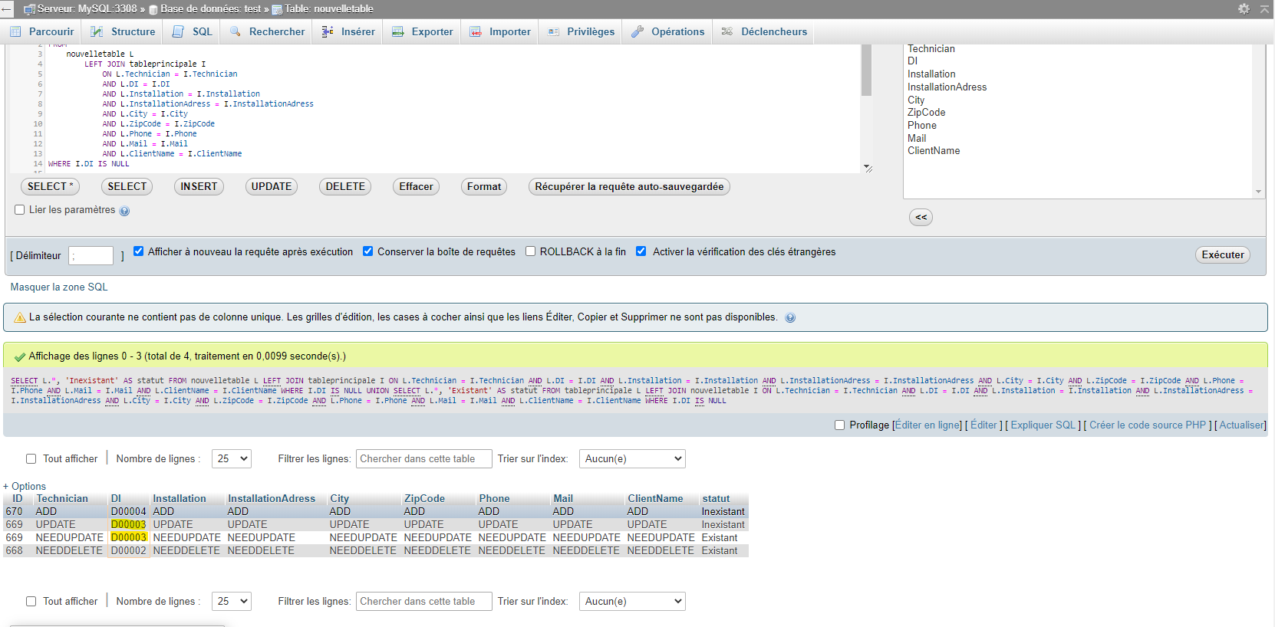Click the top Filtrer les lignes search field
This screenshot has height=627, width=1275.
(424, 458)
